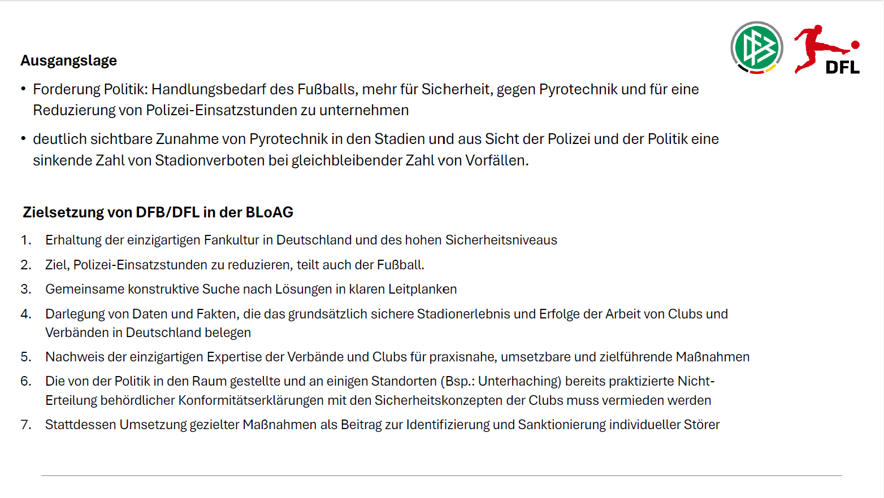The image size is (884, 498).
Task: Click item 7 'Stattdessen Umsetzung gezielter Maßnahmen'
Action: (382, 425)
